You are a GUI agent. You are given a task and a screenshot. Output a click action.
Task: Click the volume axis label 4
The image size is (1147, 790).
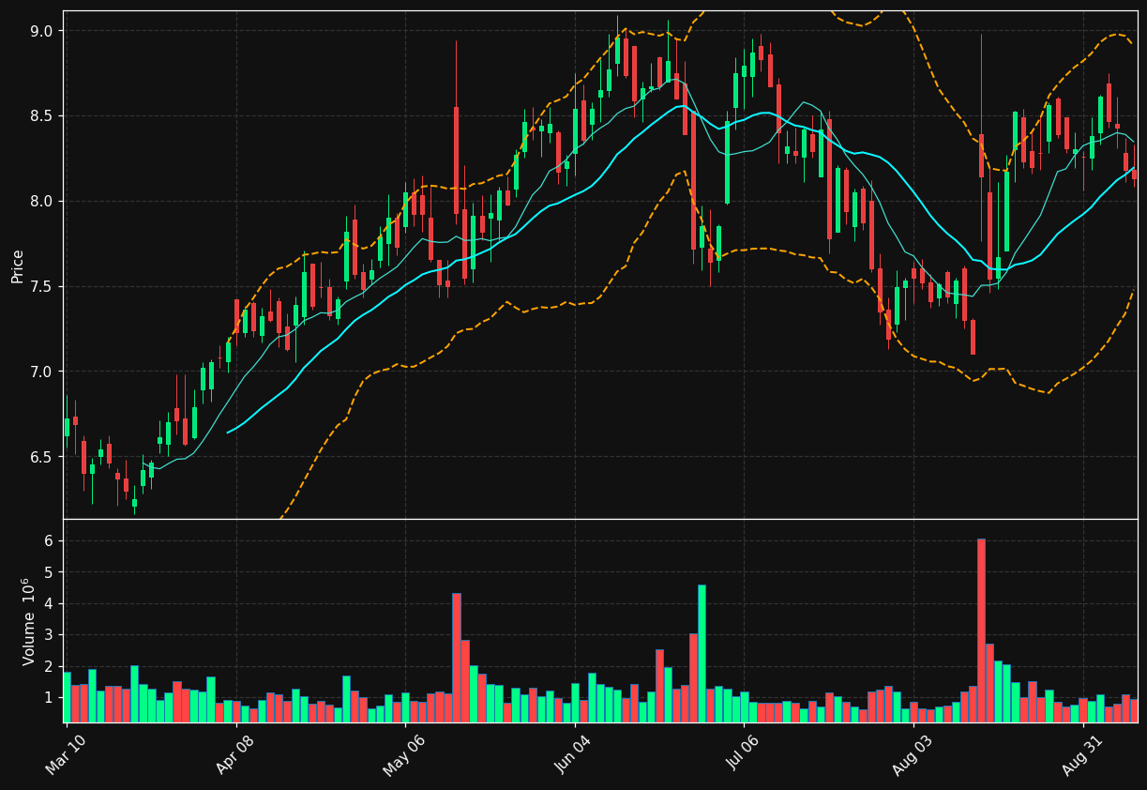(x=49, y=604)
